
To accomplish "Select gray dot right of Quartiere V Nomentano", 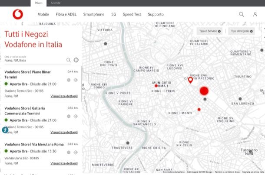I will (262, 50).
